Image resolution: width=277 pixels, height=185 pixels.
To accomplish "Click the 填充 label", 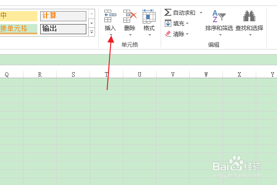I will (179, 24).
